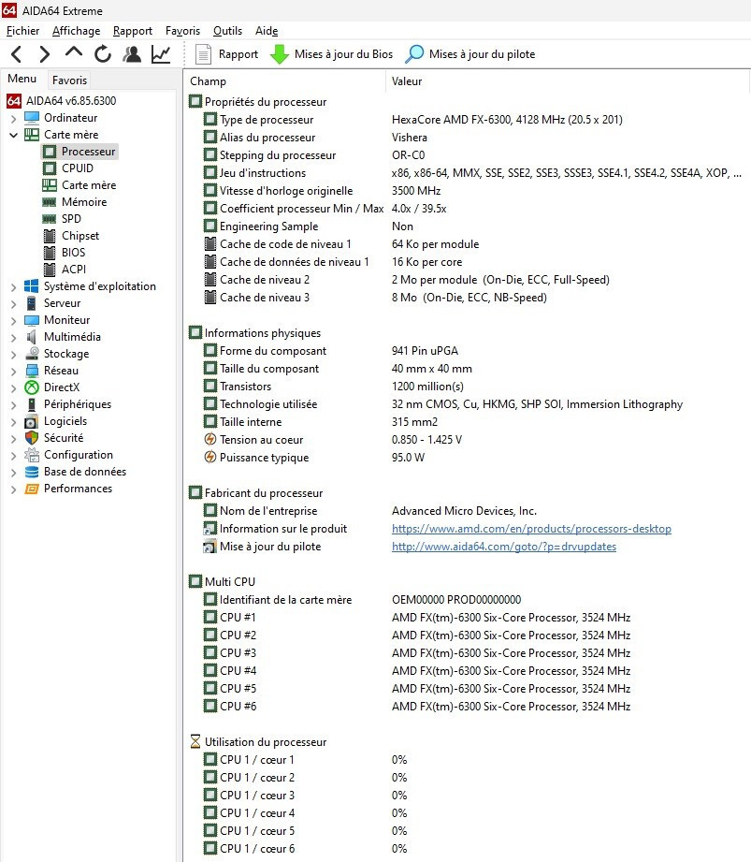751x862 pixels.
Task: Click the Réseau network icon
Action: tap(32, 371)
